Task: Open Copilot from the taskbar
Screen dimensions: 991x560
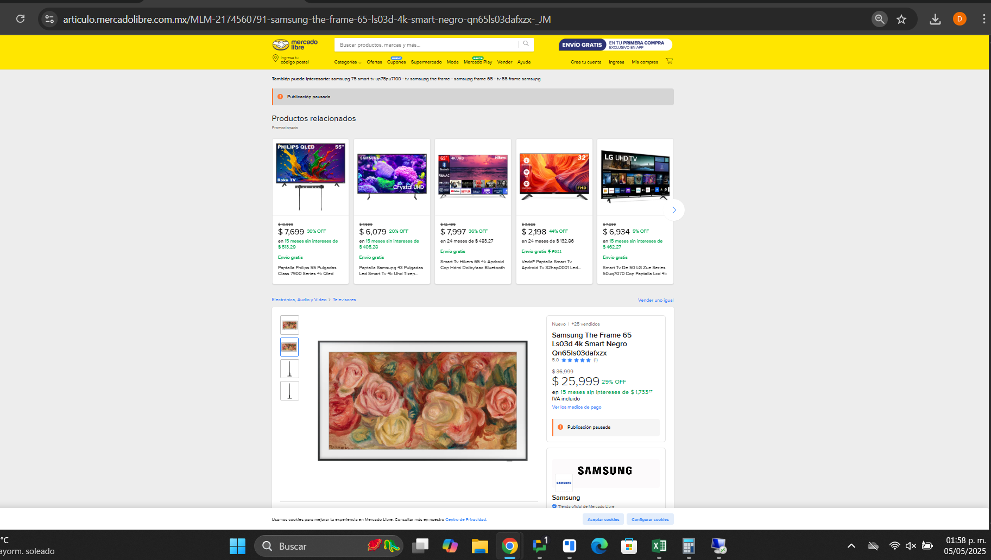Action: (x=450, y=546)
